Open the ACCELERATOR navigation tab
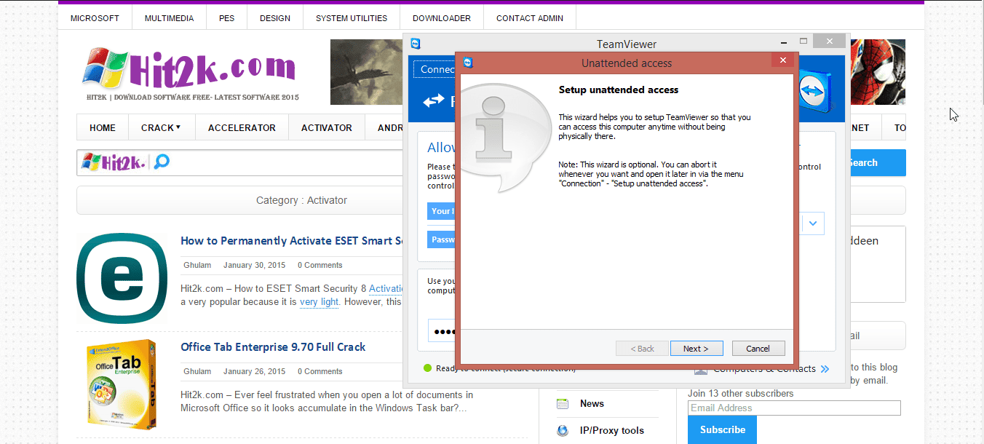This screenshot has width=984, height=444. (x=242, y=127)
